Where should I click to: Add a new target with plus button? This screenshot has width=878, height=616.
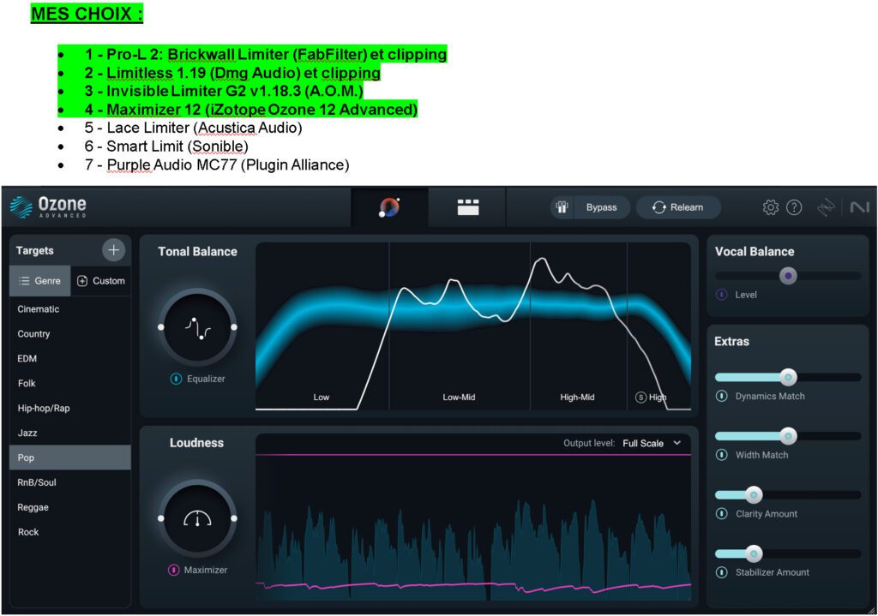(113, 250)
